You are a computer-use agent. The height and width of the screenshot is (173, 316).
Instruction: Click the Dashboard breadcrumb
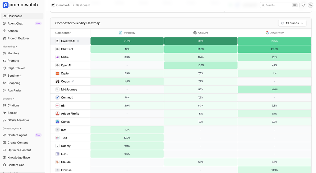pos(83,5)
